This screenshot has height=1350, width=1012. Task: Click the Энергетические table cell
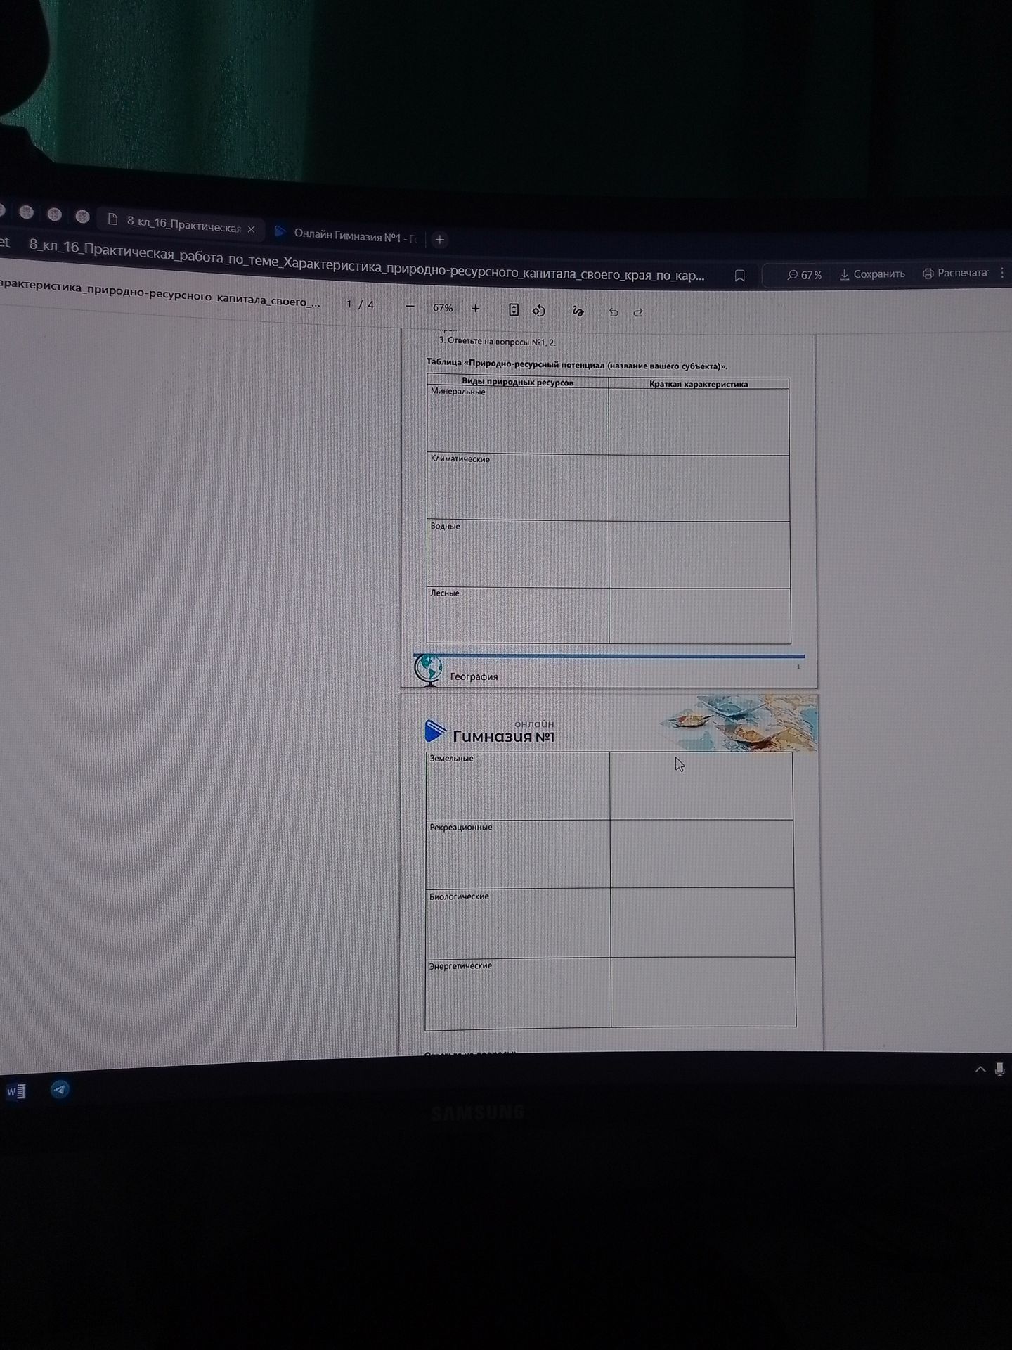(x=518, y=993)
